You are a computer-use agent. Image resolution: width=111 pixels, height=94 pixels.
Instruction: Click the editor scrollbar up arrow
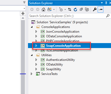[x=23, y=18]
